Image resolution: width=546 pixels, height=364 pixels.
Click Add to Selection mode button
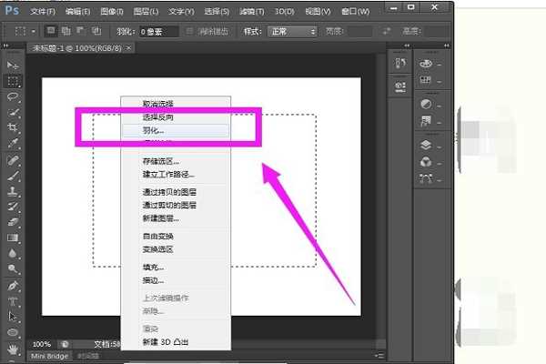click(66, 31)
